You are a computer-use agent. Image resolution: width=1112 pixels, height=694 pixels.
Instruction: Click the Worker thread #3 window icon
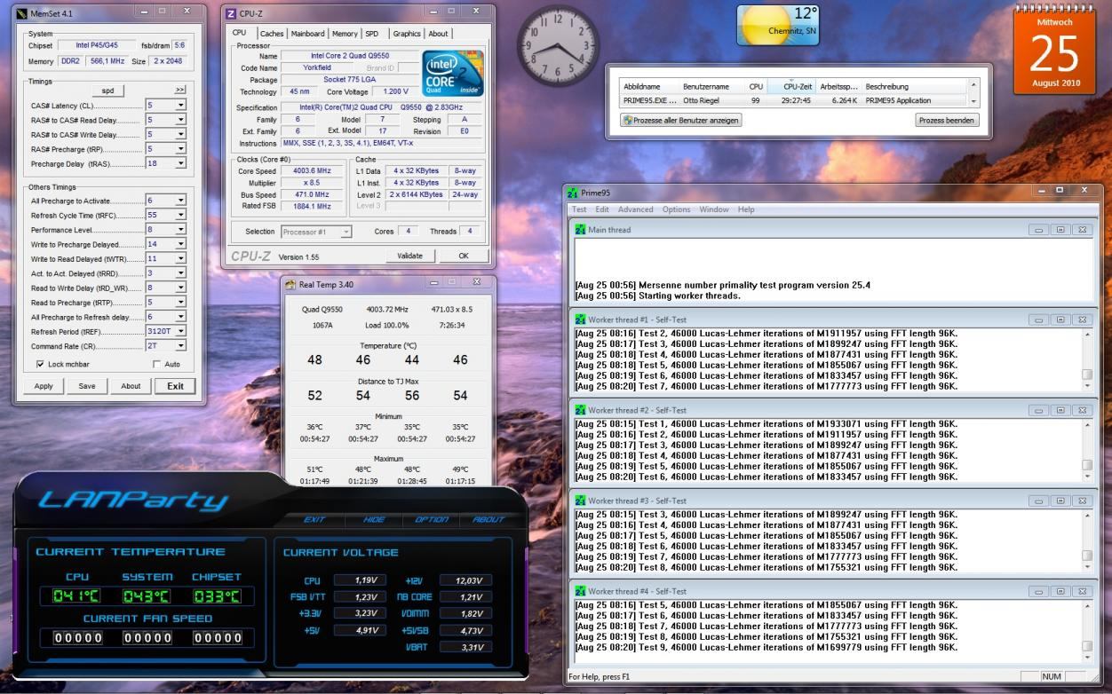tap(581, 501)
